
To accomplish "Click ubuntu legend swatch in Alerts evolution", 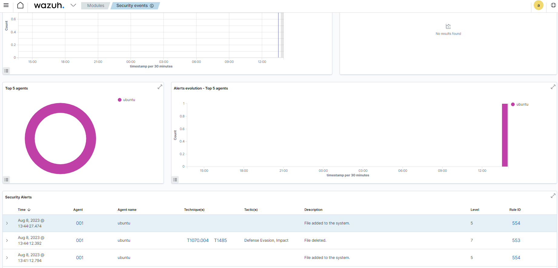I will point(513,104).
